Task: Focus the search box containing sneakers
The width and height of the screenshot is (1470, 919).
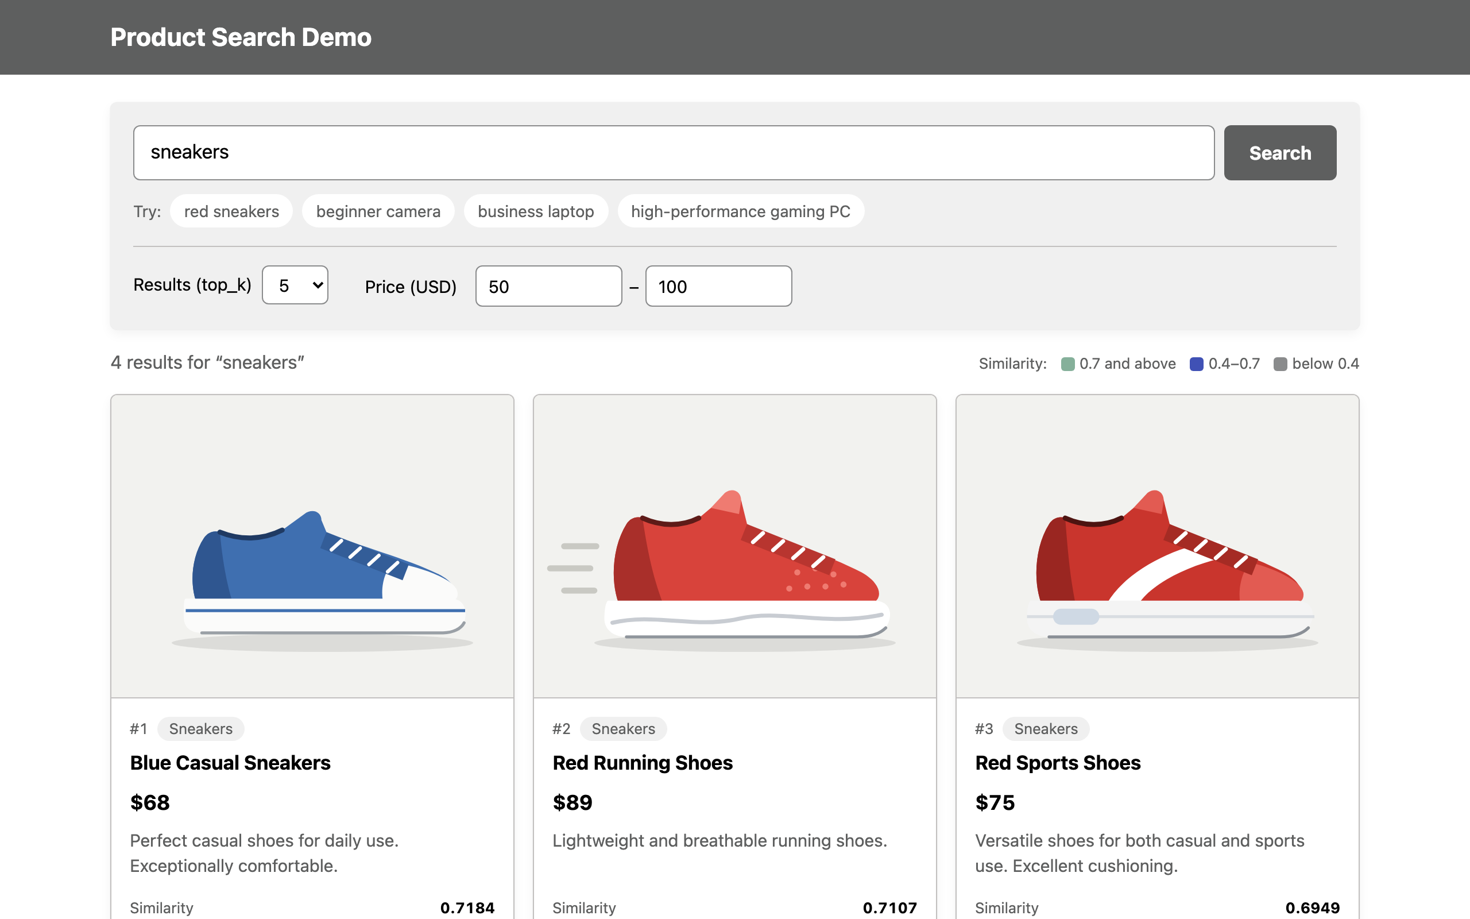Action: pyautogui.click(x=674, y=153)
